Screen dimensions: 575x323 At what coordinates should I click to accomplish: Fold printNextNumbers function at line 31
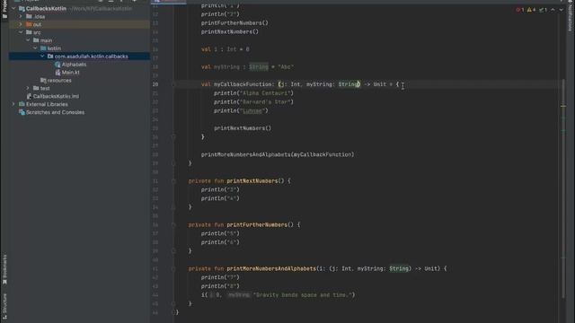(x=173, y=181)
